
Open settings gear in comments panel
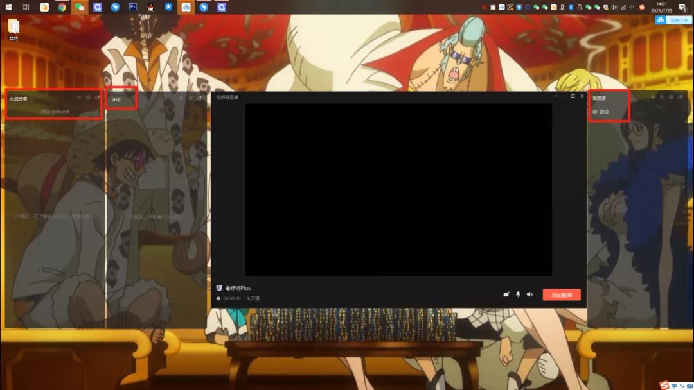pyautogui.click(x=190, y=98)
